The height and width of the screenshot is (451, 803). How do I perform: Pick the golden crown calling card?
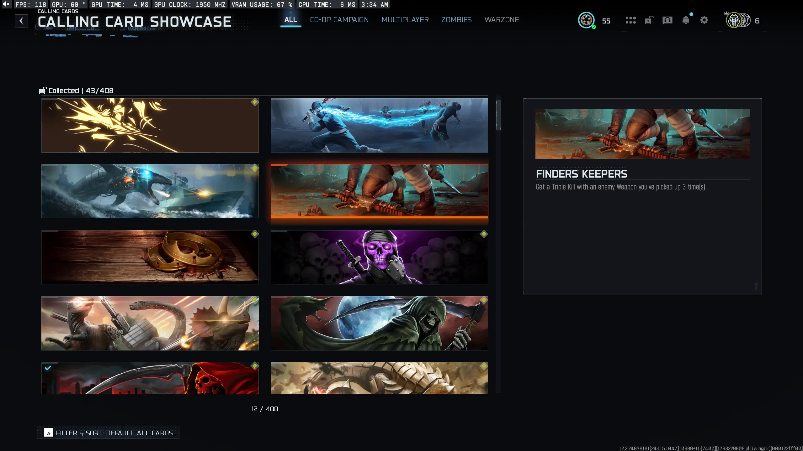150,257
